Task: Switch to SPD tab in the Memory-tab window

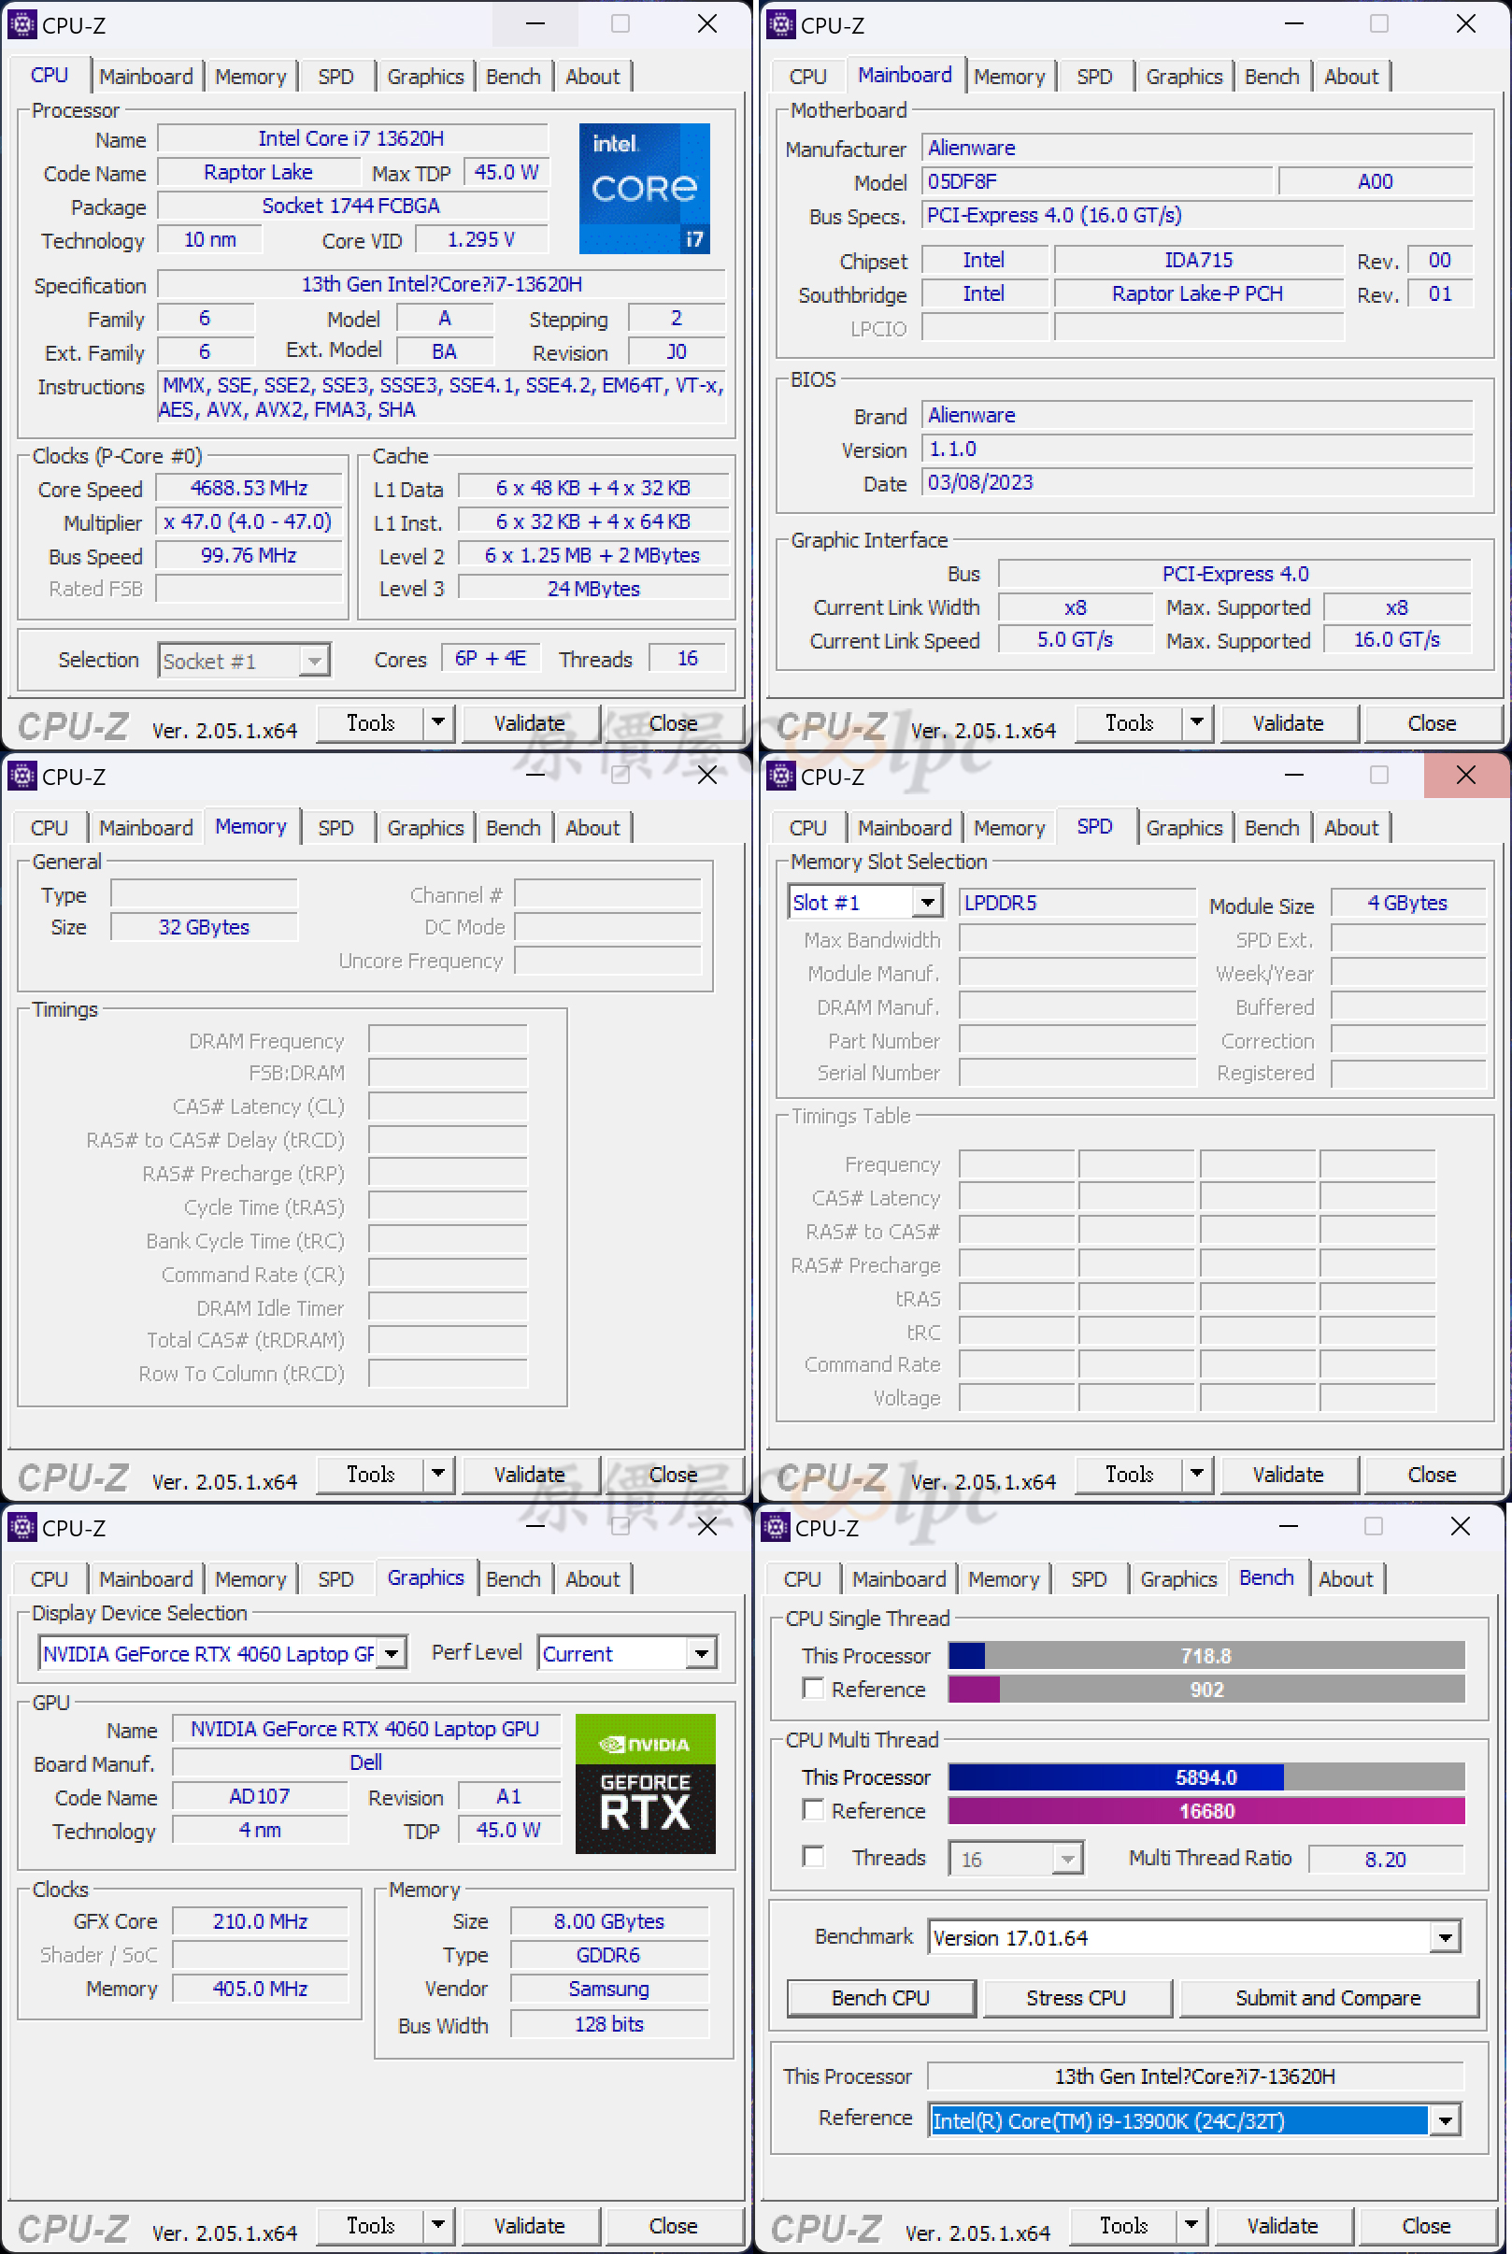Action: 335,827
